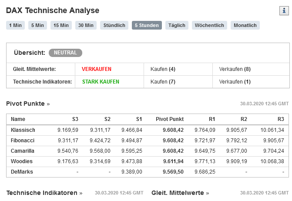Click the Übersicht: label
This screenshot has height=201, width=292.
click(30, 53)
